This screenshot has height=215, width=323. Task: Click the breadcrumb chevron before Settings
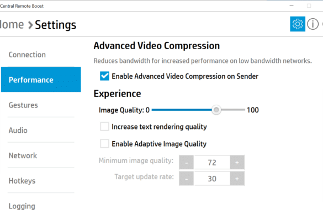point(30,25)
